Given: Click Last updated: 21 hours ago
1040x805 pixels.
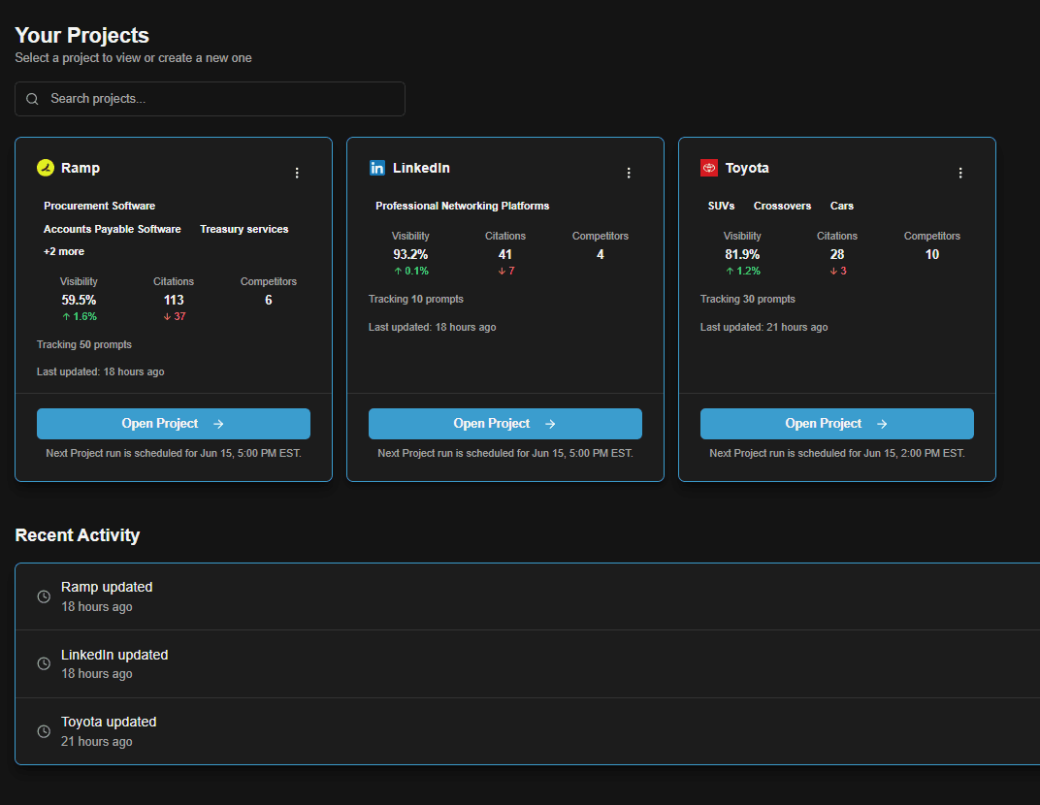Looking at the screenshot, I should tap(764, 327).
